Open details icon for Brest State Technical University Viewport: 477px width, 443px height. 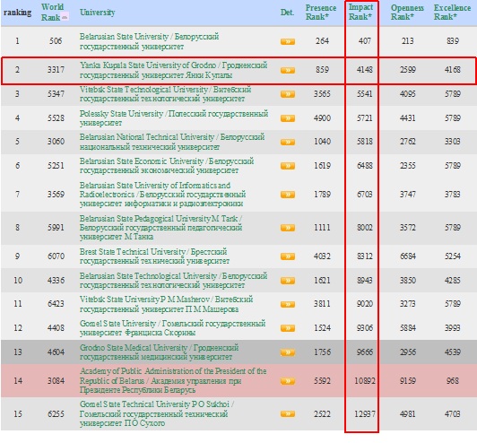(288, 256)
